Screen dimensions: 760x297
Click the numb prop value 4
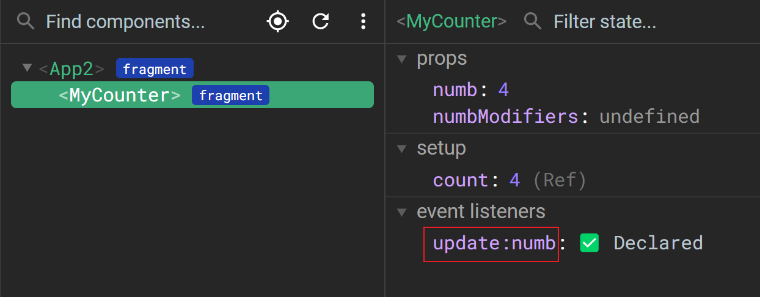(x=503, y=90)
